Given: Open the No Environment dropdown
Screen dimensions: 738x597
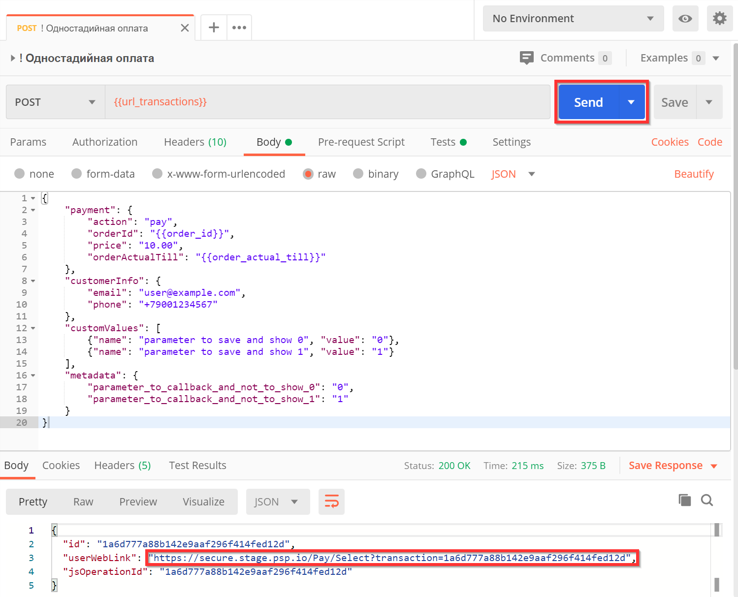Looking at the screenshot, I should [x=573, y=19].
